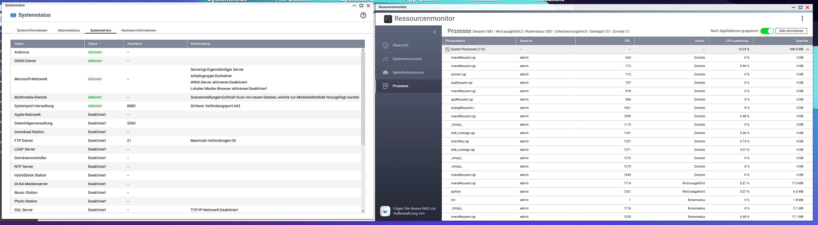Select the Music Station row
The width and height of the screenshot is (818, 225).
click(x=186, y=193)
